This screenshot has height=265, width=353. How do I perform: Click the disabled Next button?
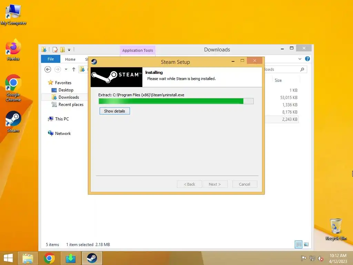(215, 184)
